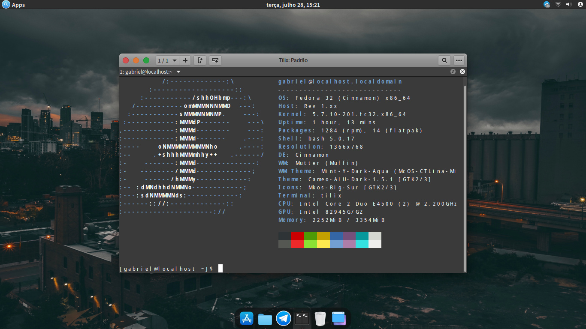The height and width of the screenshot is (329, 586).
Task: Launch the App Store dock icon
Action: point(247,318)
